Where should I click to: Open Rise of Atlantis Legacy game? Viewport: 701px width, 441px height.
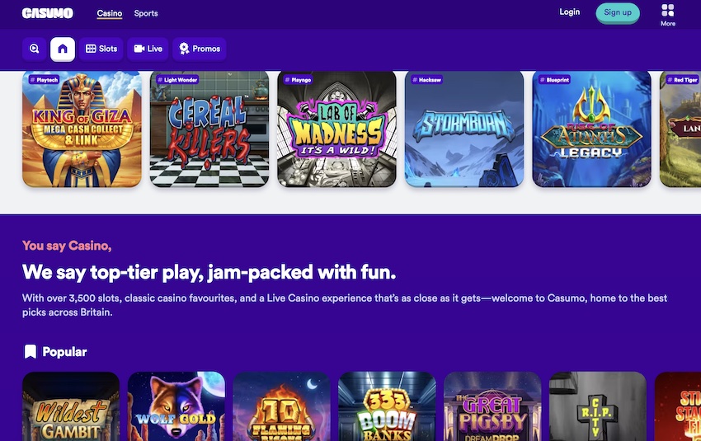(591, 129)
